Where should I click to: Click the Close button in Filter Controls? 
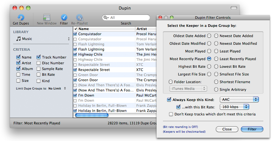[x=227, y=129]
